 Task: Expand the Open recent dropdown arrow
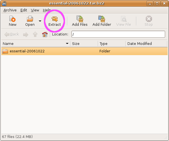(40, 21)
